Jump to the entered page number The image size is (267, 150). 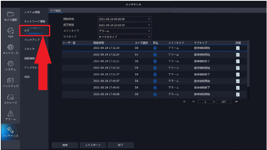tap(236, 102)
